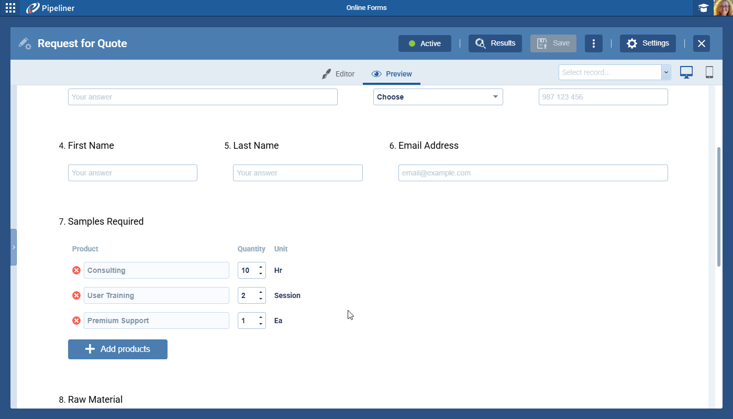Switch to the Editor tab

(x=338, y=74)
